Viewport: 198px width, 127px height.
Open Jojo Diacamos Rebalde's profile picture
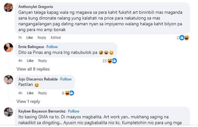(8, 79)
